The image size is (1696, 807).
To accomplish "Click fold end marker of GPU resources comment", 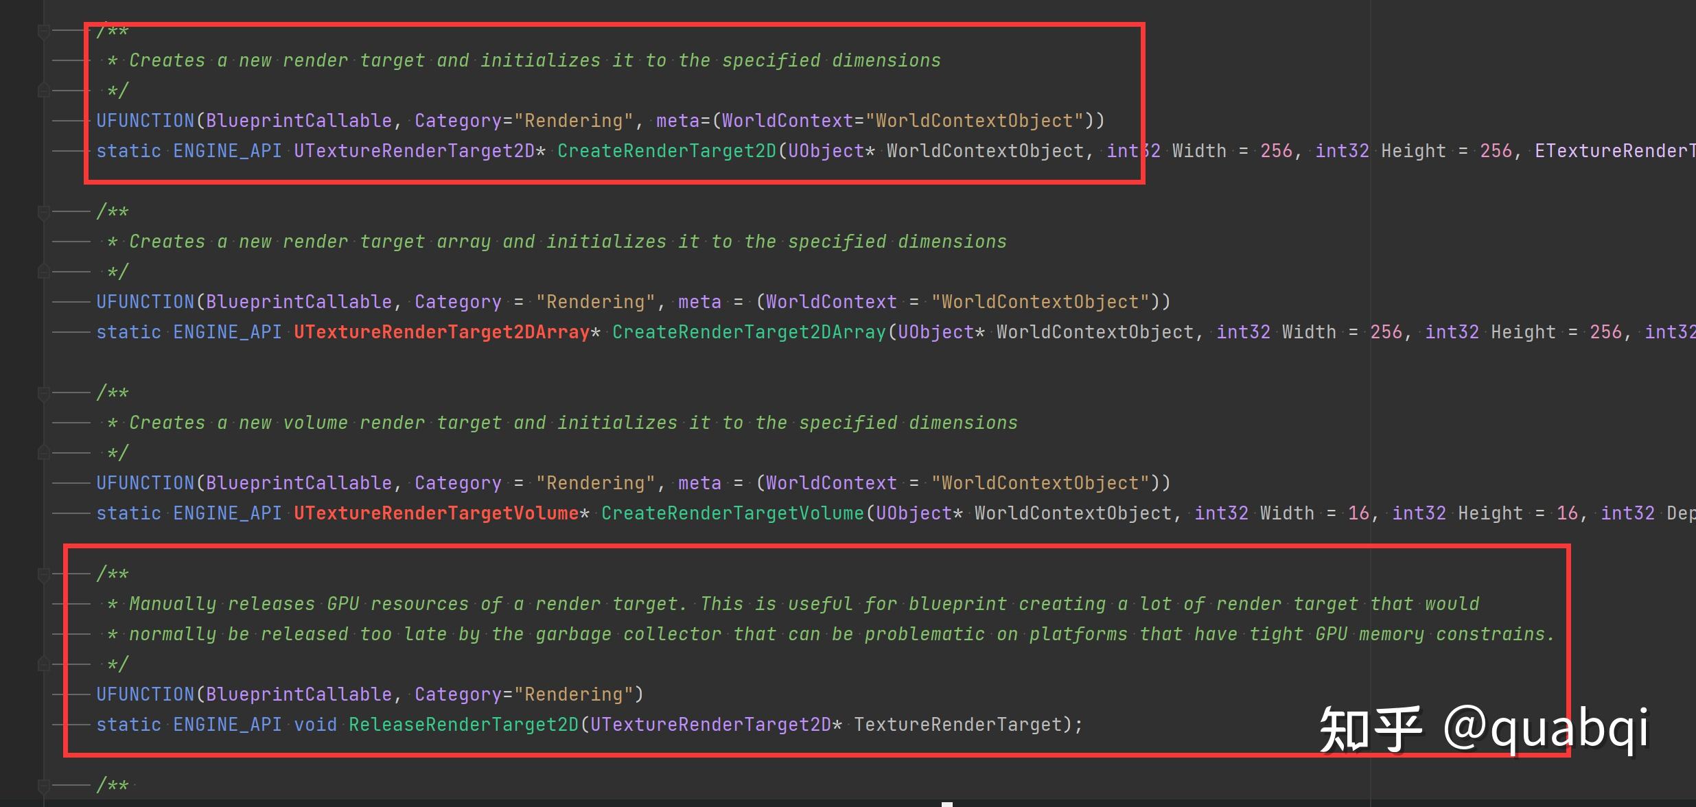I will click(x=43, y=664).
